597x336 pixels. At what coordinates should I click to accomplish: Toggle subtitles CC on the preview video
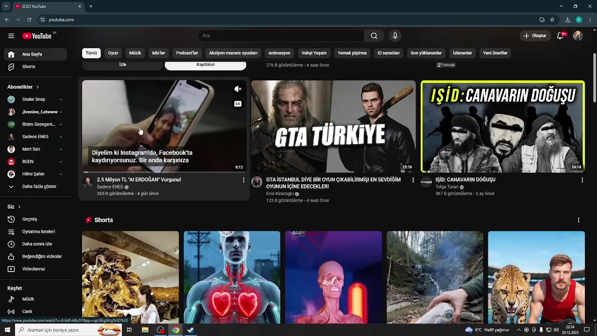coord(238,104)
